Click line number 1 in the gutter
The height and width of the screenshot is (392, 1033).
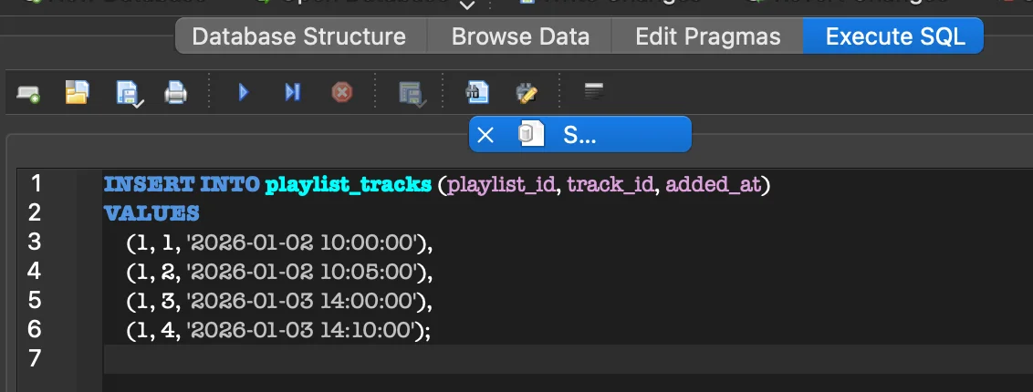point(36,184)
